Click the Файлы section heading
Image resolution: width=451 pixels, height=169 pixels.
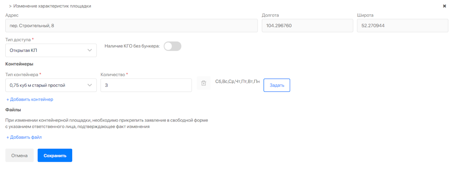(13, 110)
